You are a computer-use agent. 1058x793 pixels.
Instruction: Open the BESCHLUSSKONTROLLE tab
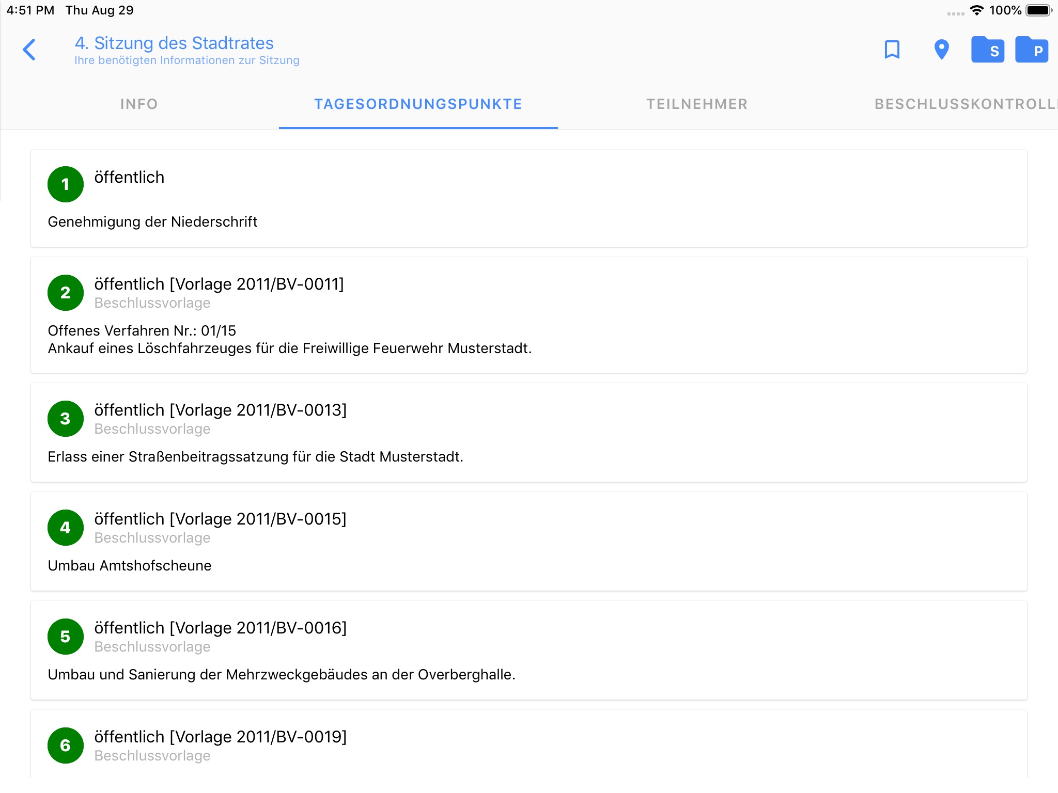pyautogui.click(x=964, y=104)
